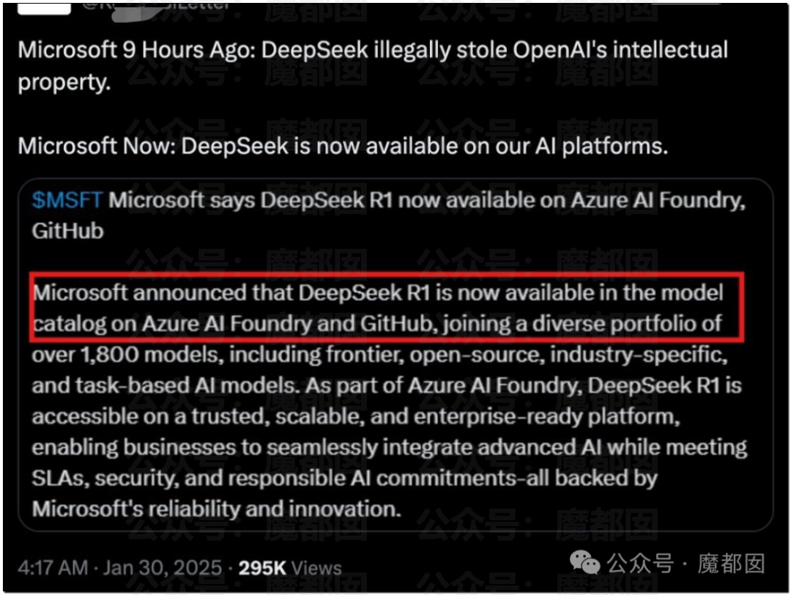Click 'Microsoft's reliability and innovation' closing line

(x=216, y=509)
